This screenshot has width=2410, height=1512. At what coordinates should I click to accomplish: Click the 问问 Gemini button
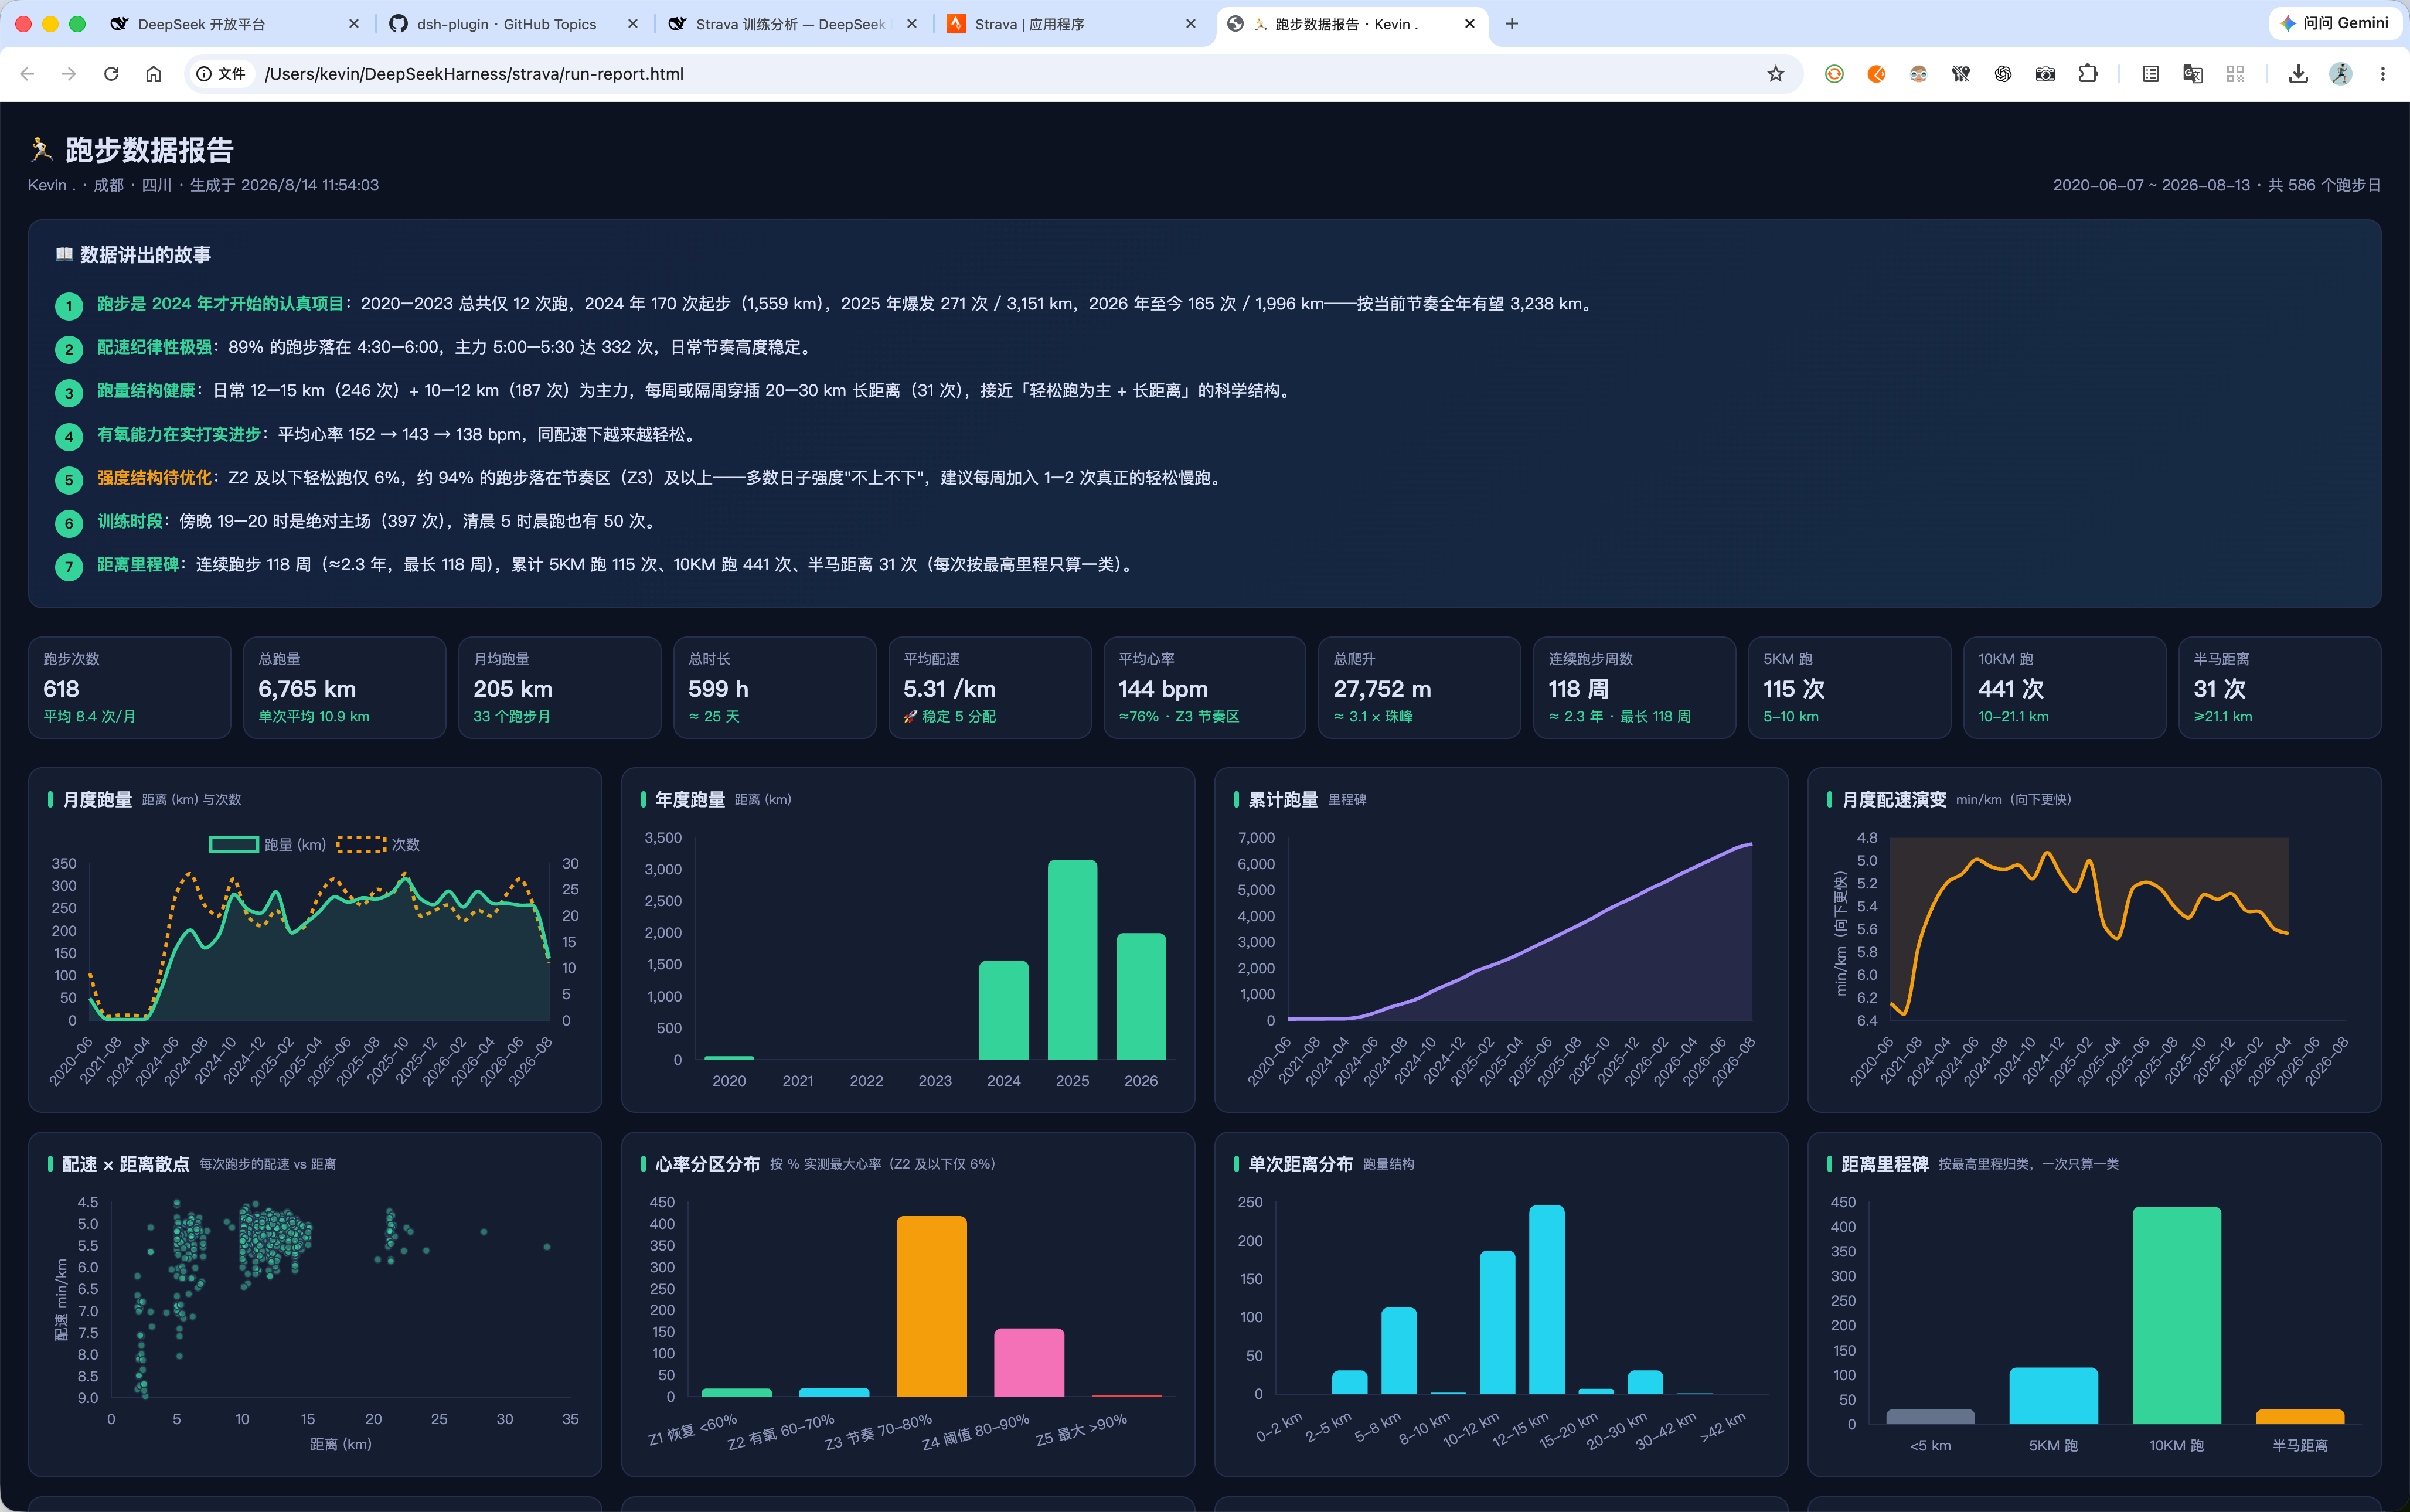point(2334,23)
